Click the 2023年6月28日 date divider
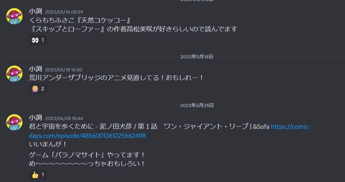 pyautogui.click(x=197, y=105)
